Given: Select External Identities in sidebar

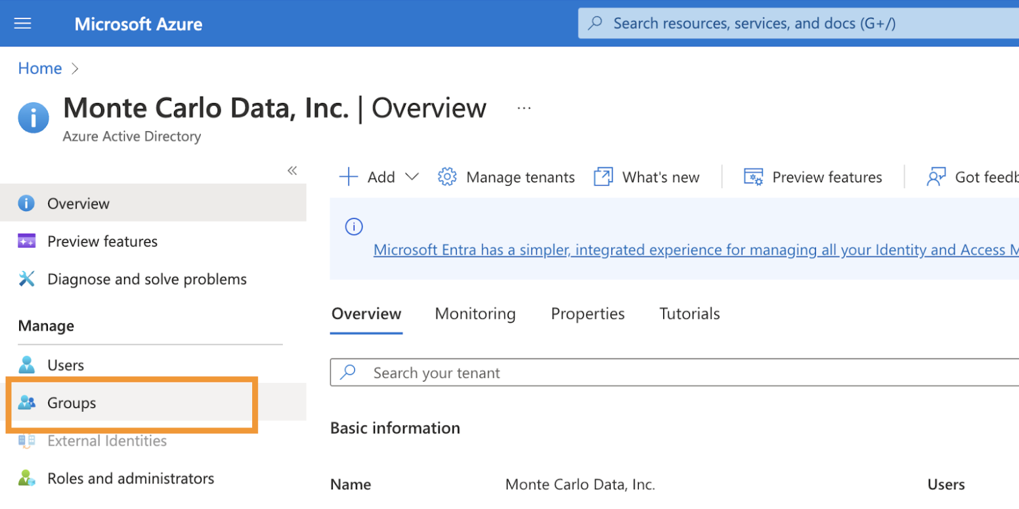Looking at the screenshot, I should [x=106, y=441].
